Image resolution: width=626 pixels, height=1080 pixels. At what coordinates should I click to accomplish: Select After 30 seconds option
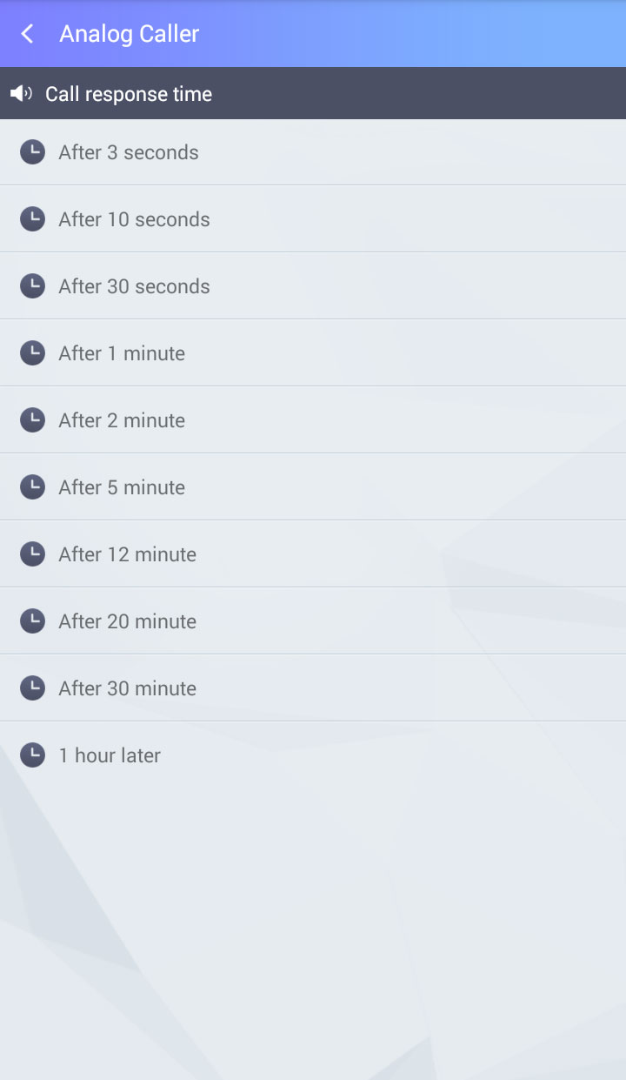pyautogui.click(x=134, y=286)
